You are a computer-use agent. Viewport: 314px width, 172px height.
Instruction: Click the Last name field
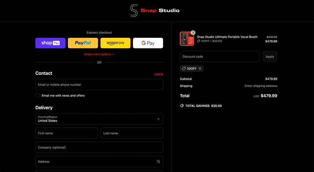tap(132, 133)
